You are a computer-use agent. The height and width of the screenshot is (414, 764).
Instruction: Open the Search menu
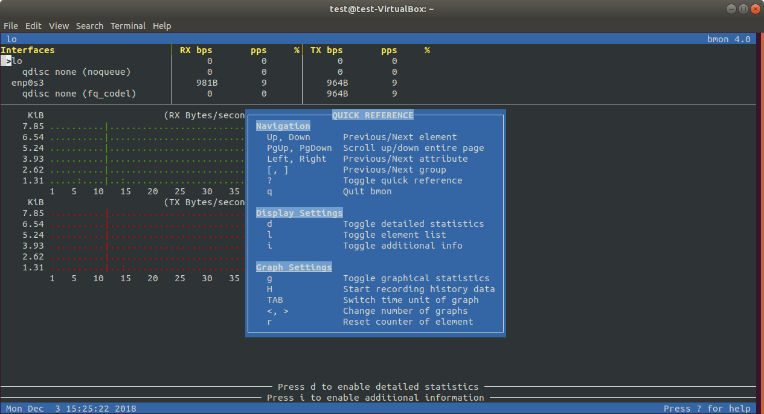point(89,26)
